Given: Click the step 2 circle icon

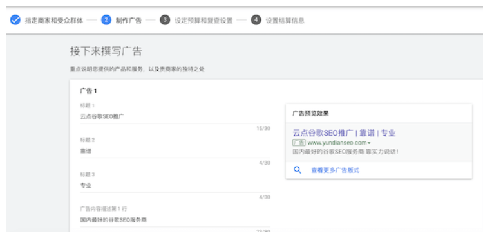Looking at the screenshot, I should click(106, 20).
